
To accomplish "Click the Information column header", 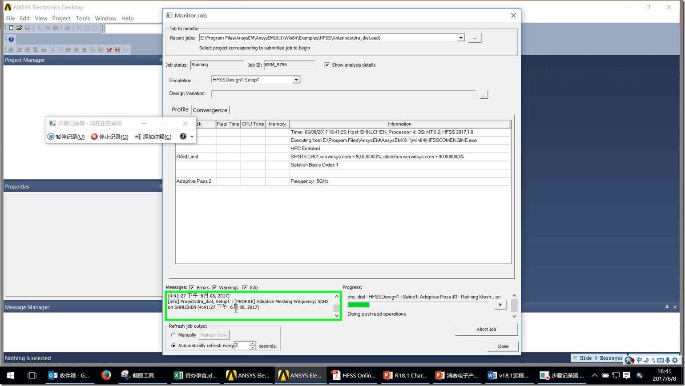I will (x=399, y=124).
